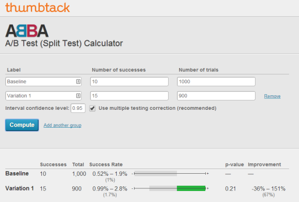299x202 pixels.
Task: Click the Variation 1 results row label
Action: 20,188
